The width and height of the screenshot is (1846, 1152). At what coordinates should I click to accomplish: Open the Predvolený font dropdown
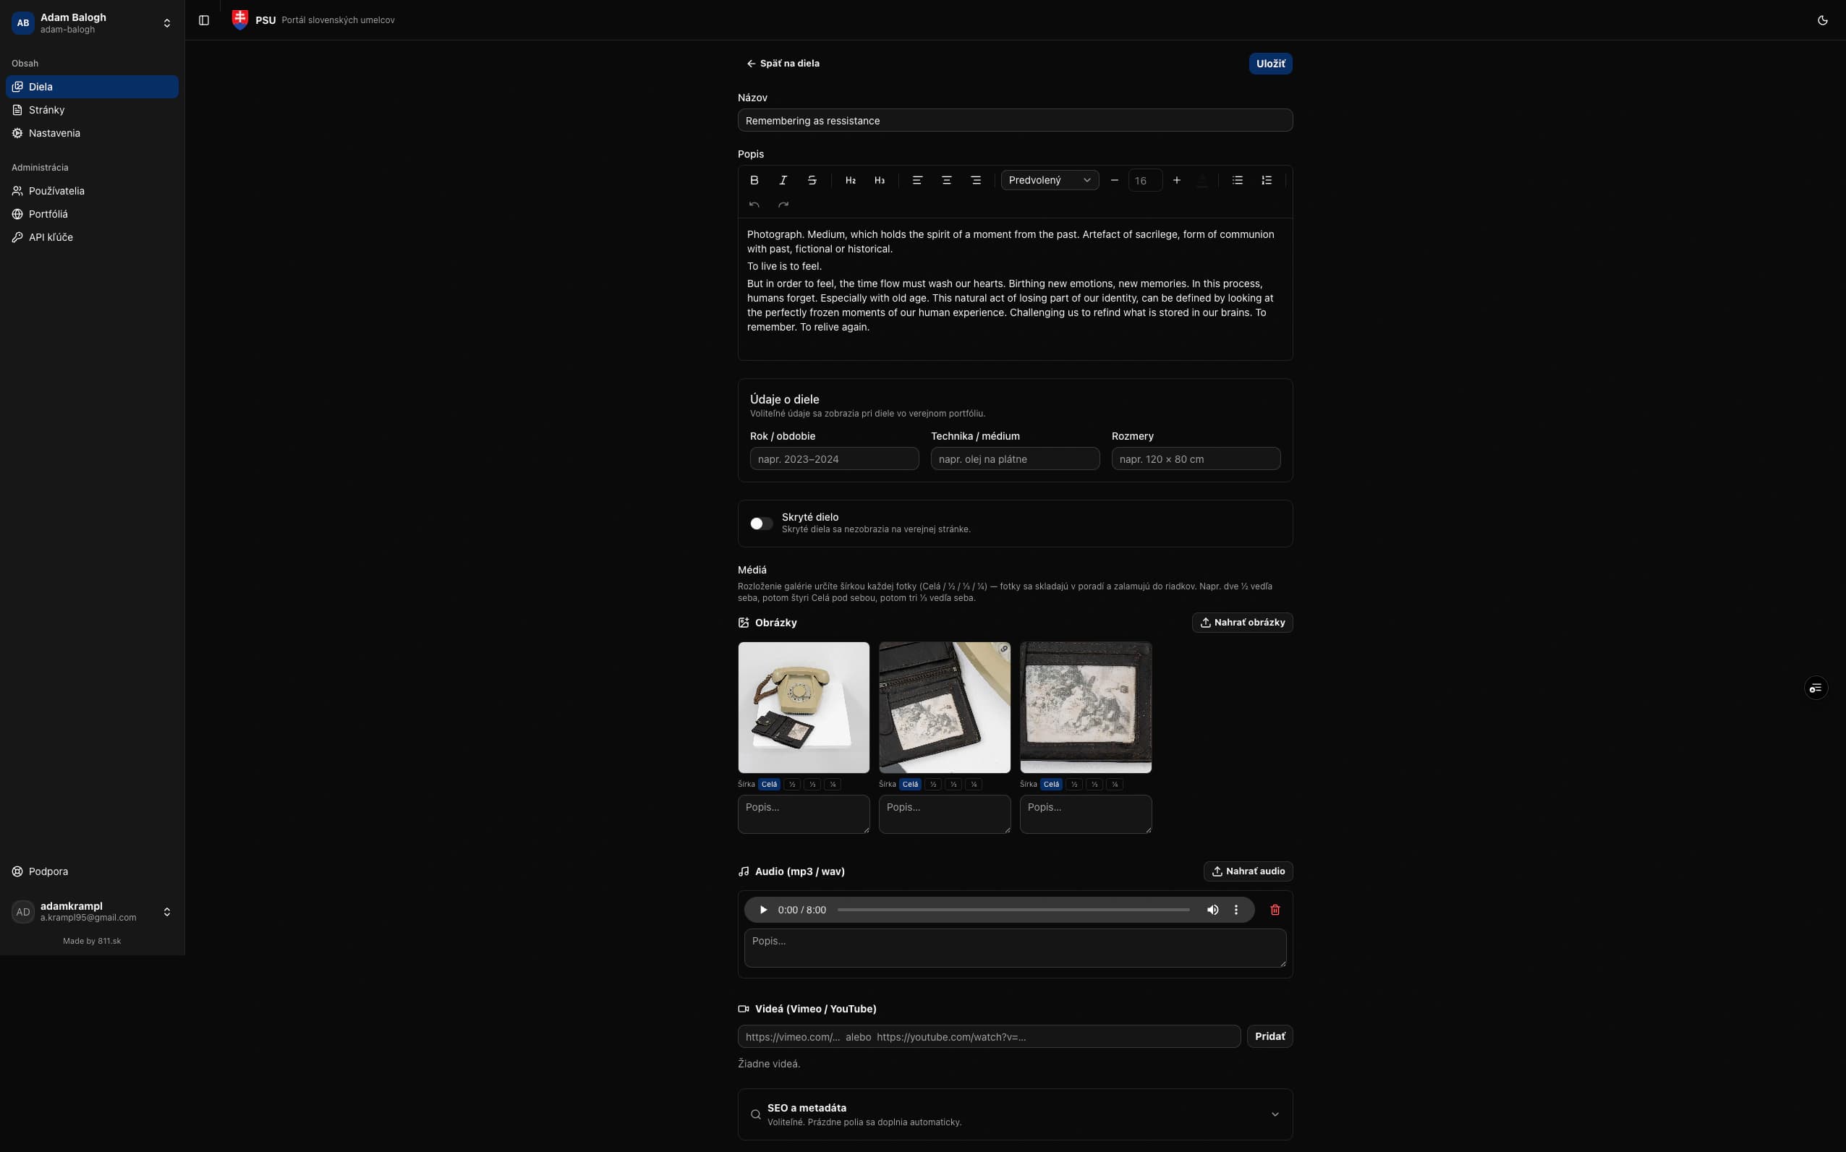(x=1050, y=181)
